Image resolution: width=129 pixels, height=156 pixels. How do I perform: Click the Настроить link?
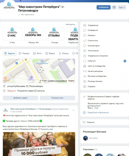(71, 24)
